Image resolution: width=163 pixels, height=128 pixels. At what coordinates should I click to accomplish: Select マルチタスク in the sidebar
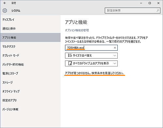[x=30, y=47]
